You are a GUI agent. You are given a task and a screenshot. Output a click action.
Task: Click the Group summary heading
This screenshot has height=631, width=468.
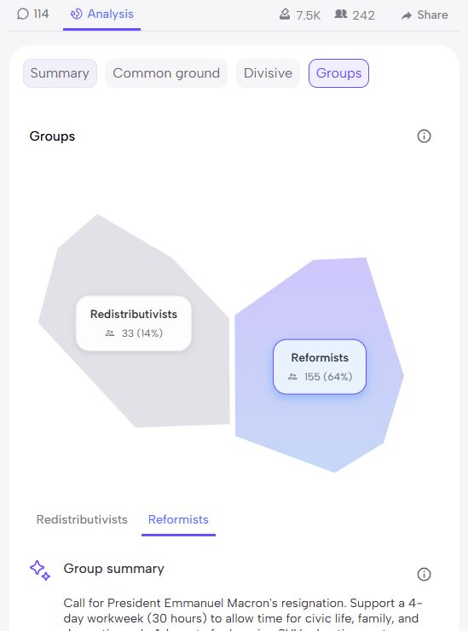114,569
